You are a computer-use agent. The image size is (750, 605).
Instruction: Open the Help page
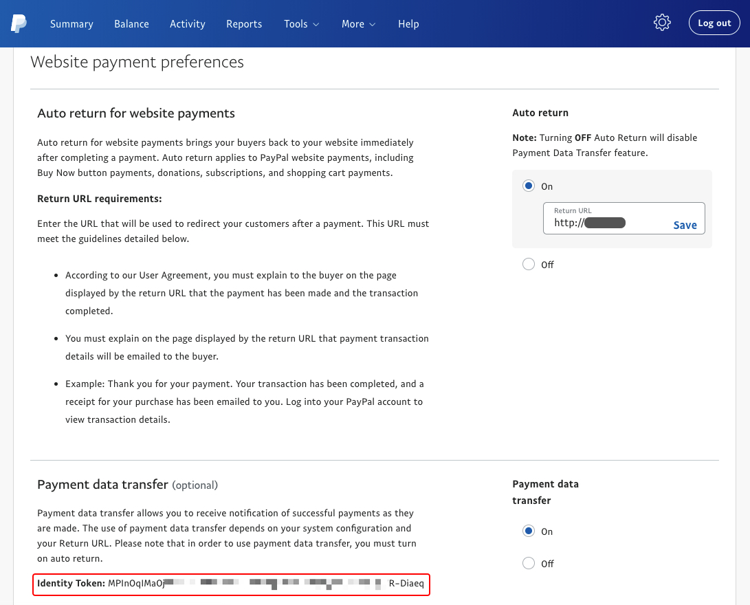pyautogui.click(x=408, y=24)
